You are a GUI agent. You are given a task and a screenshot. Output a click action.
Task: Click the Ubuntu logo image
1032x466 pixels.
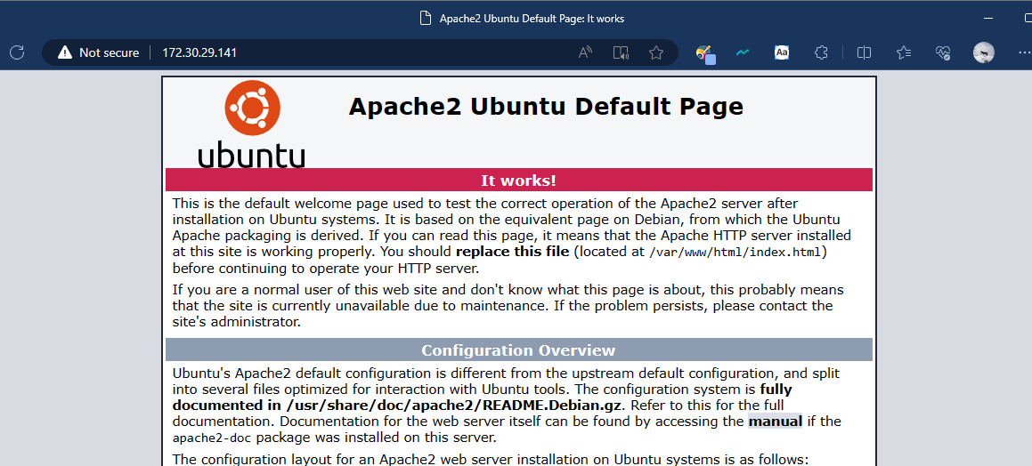(251, 126)
